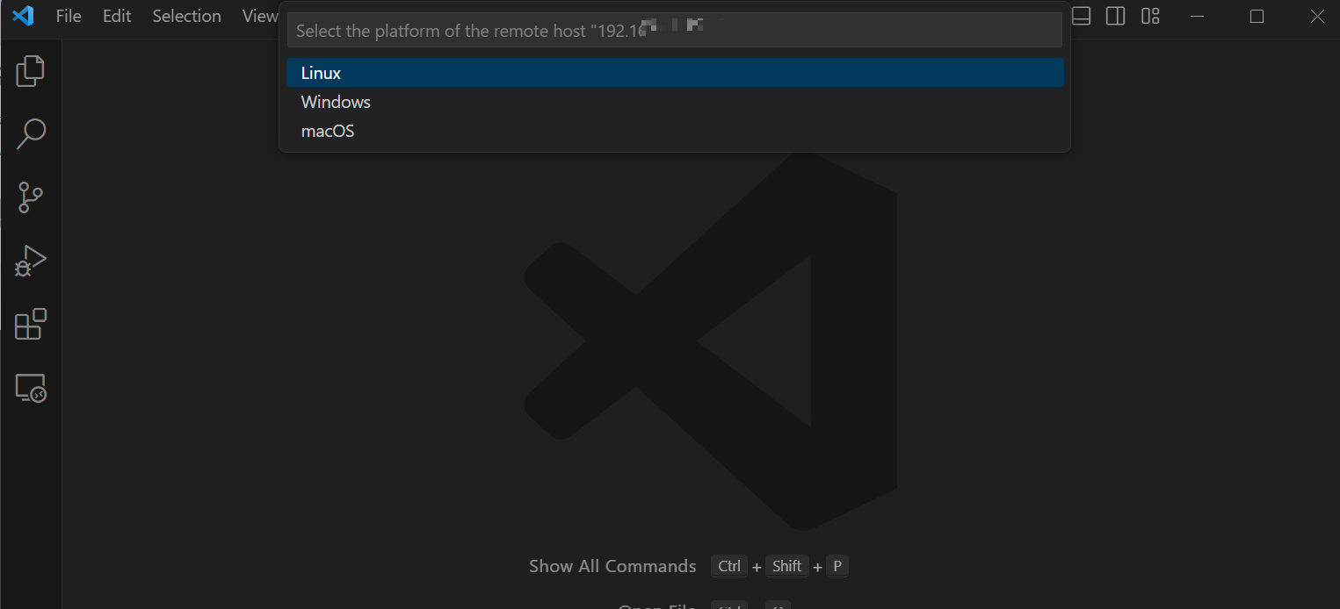Open the Run and Debug view

pyautogui.click(x=30, y=261)
